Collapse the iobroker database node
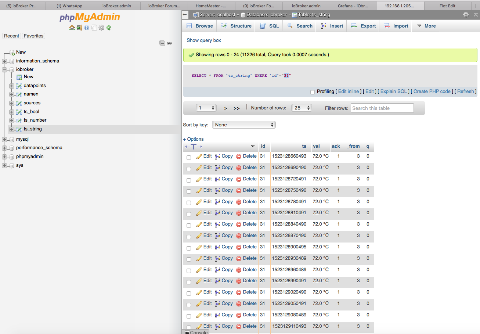The image size is (480, 334). click(x=4, y=69)
